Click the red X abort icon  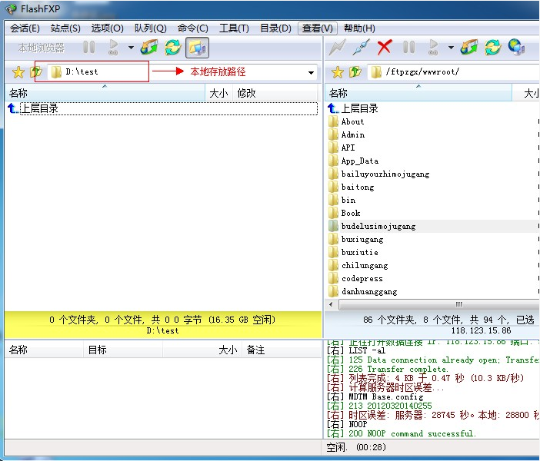coord(385,48)
